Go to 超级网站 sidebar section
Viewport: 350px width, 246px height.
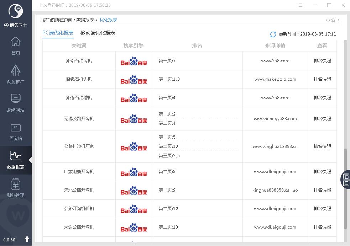(16, 103)
